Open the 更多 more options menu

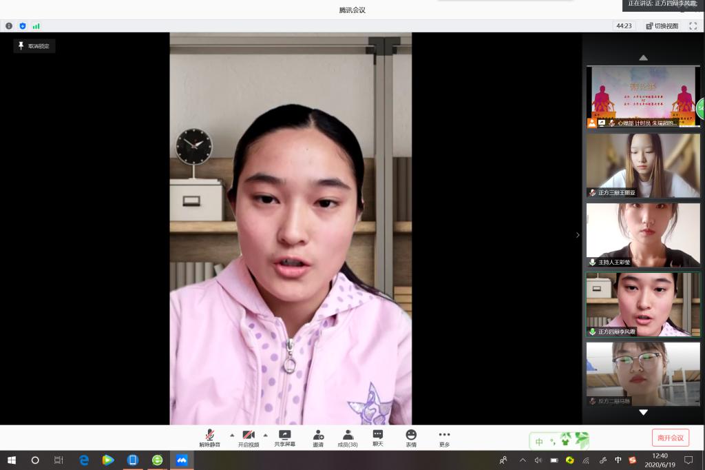(x=444, y=438)
